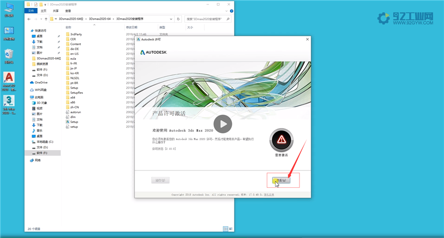Select the lowercase setup file
Image resolution: width=444 pixels, height=238 pixels.
point(72,127)
